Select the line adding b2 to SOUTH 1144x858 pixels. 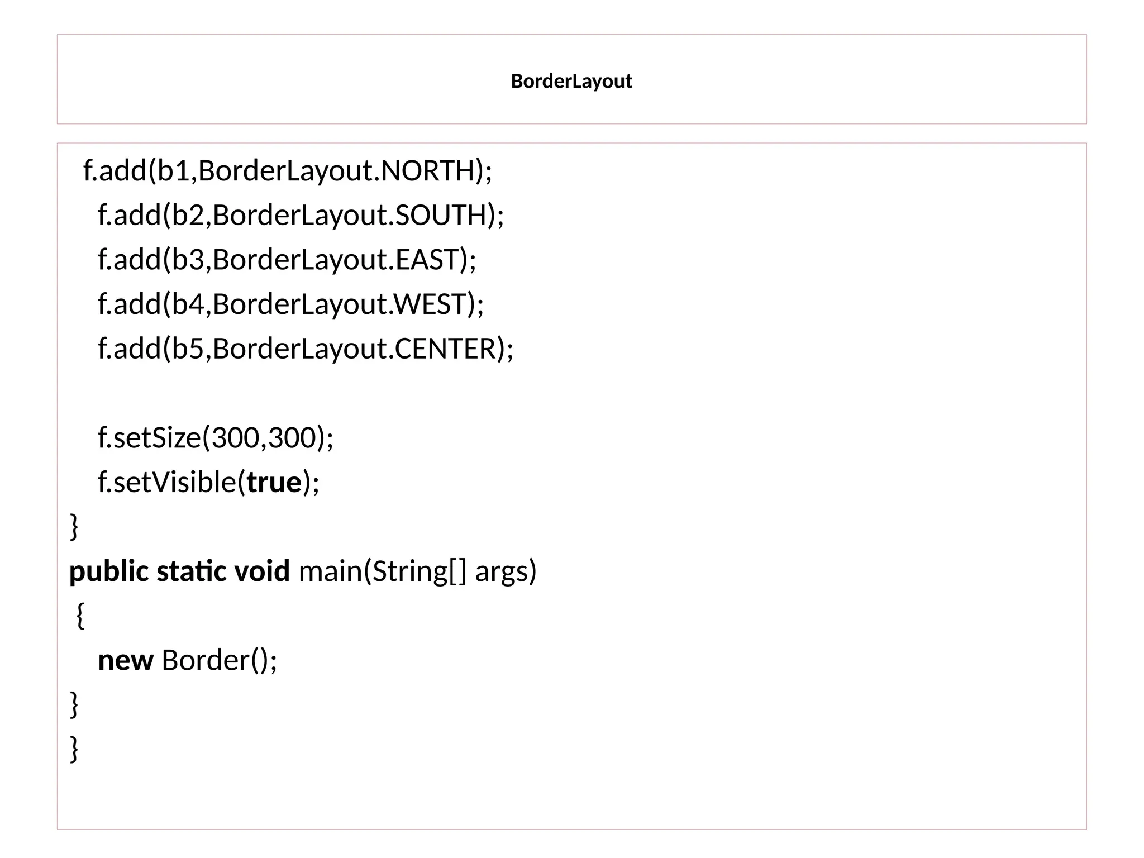coord(301,215)
